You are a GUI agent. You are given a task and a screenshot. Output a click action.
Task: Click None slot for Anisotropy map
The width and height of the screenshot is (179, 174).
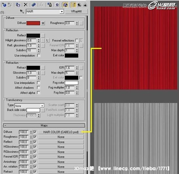point(61,162)
